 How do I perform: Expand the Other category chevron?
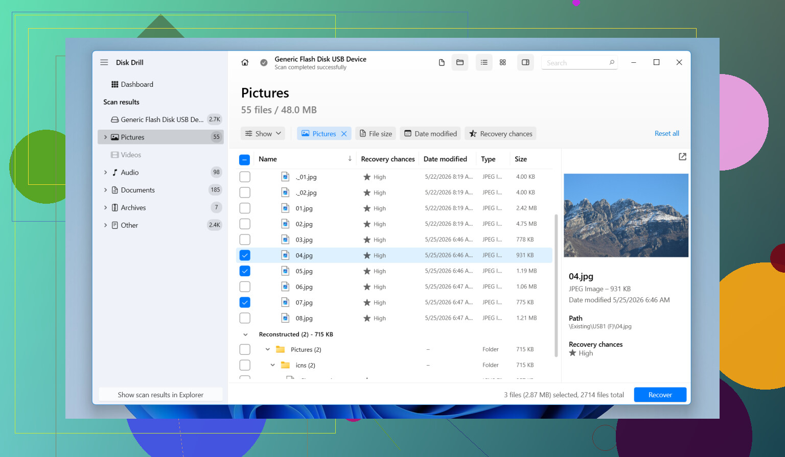(105, 225)
